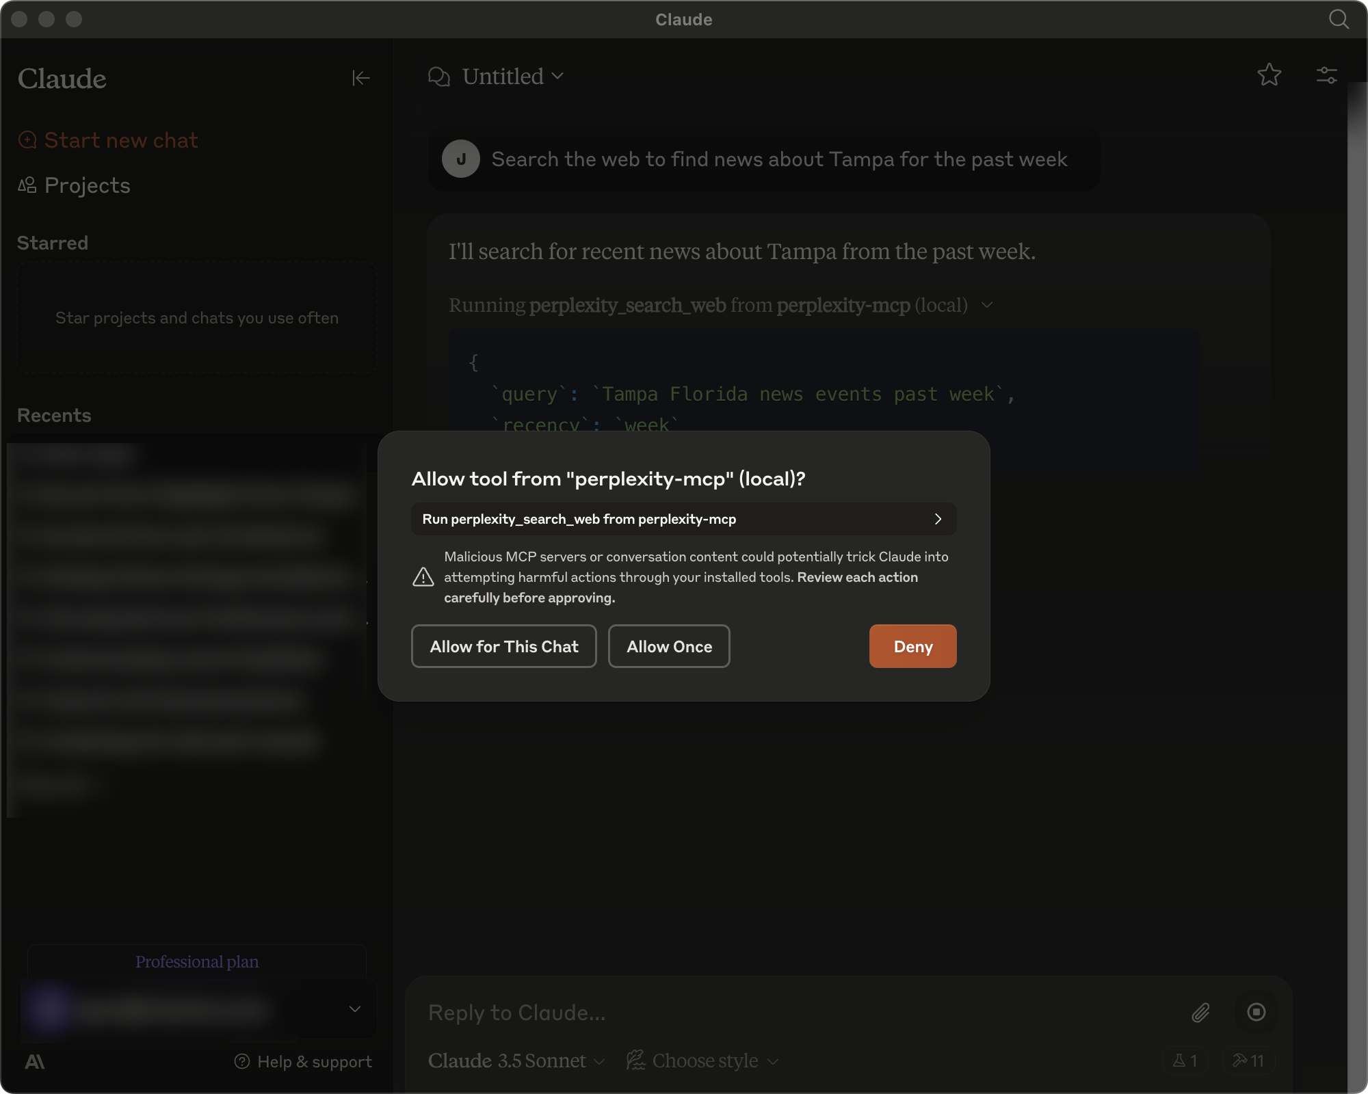
Task: Open the Choose style dropdown
Action: coord(703,1060)
